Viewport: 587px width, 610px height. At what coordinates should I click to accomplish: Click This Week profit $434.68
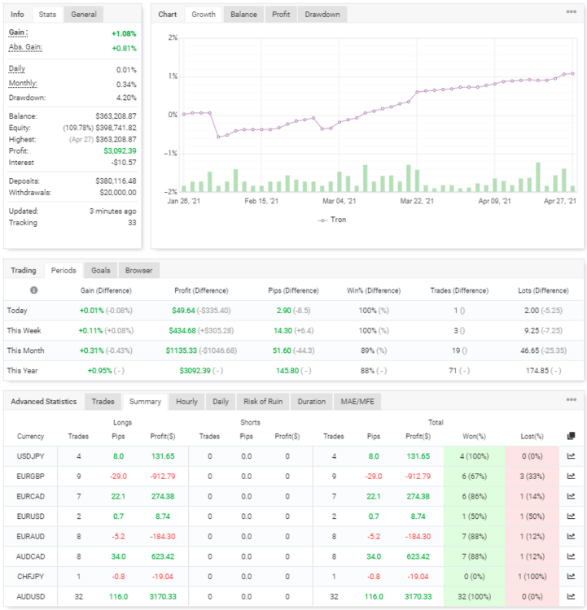pyautogui.click(x=182, y=331)
